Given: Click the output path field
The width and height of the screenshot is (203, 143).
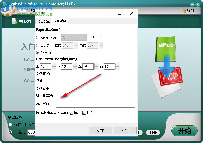Looking at the screenshot, I should (31, 132).
